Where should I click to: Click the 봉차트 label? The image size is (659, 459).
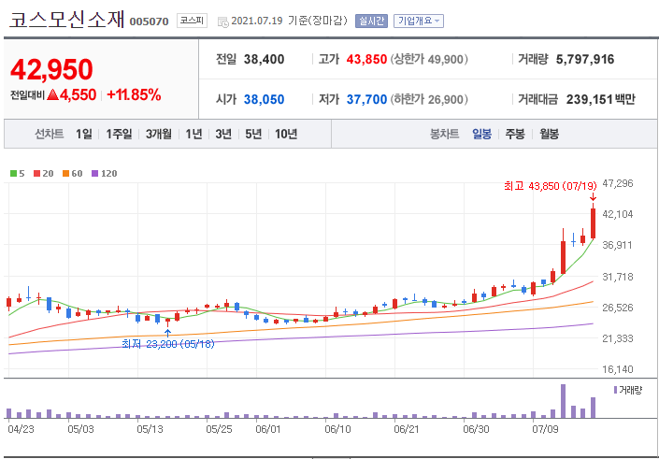[444, 134]
